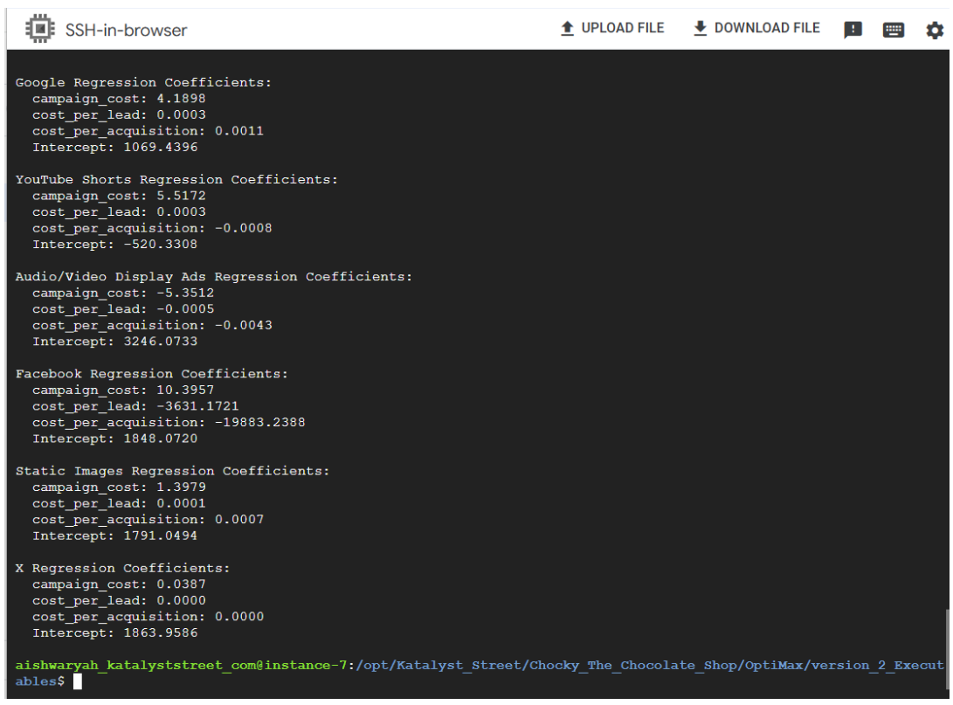This screenshot has height=705, width=953.
Task: Select Google campaign_cost value 4.1898
Action: click(x=181, y=99)
